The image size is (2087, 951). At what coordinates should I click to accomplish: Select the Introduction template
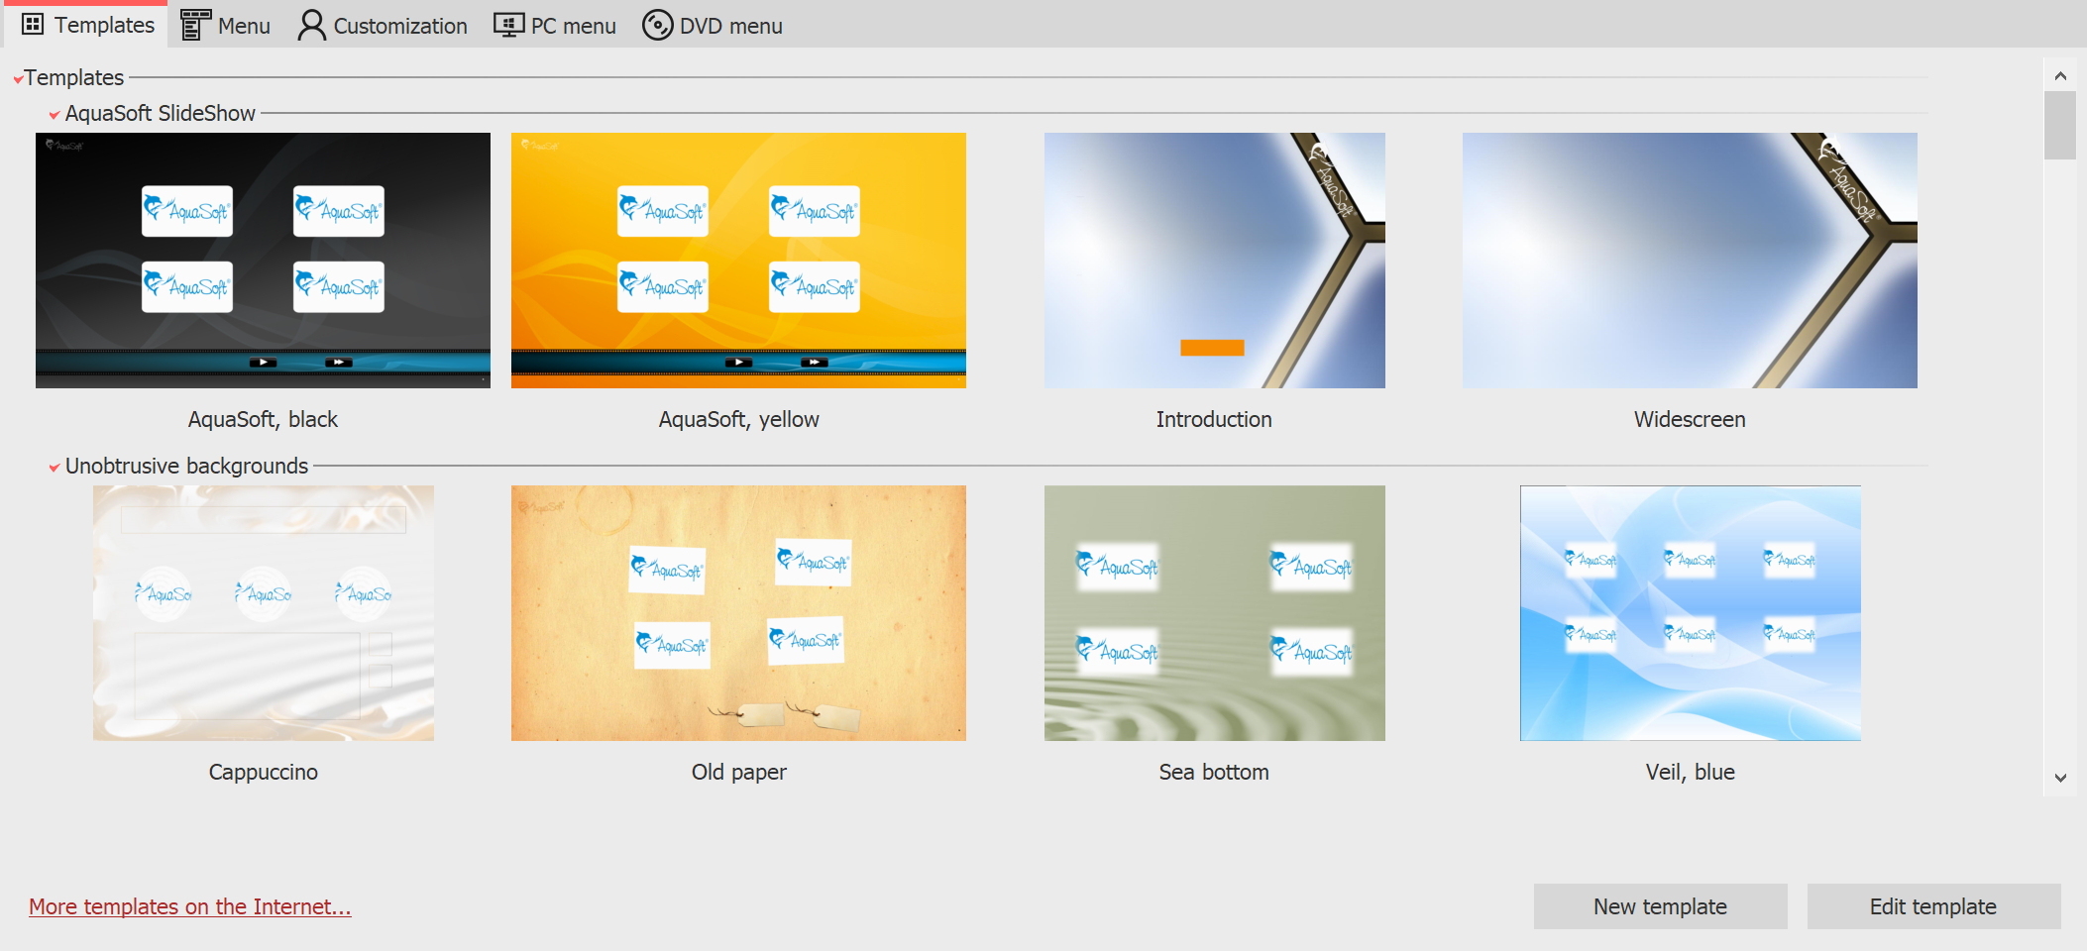coord(1213,260)
